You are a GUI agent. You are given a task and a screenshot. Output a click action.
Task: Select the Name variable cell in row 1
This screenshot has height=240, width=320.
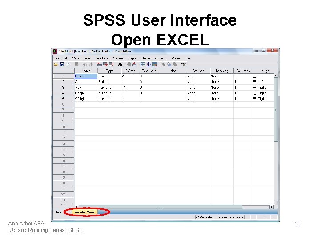86,76
